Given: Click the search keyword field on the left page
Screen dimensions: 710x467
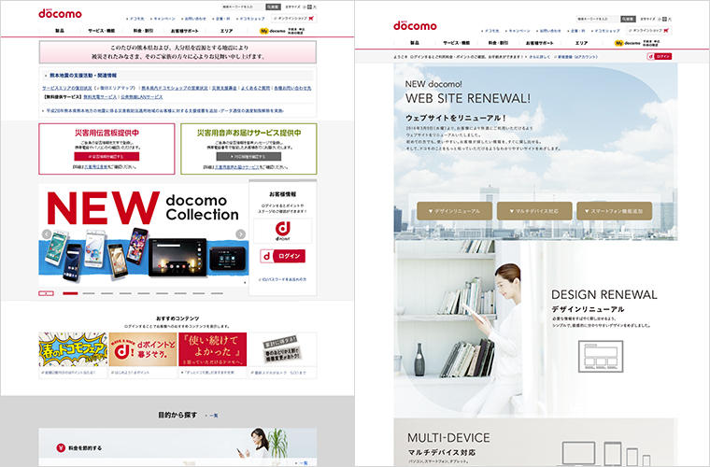Looking at the screenshot, I should (x=243, y=7).
